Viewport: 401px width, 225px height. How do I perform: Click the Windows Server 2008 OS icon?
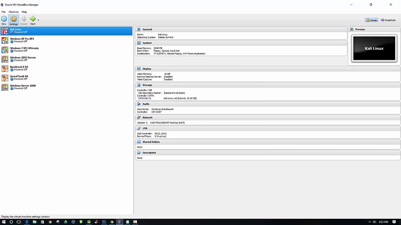coord(5,87)
